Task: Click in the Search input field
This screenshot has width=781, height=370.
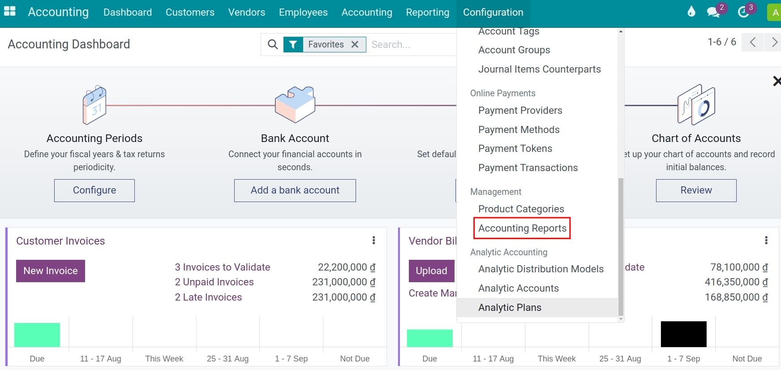Action: coord(412,44)
